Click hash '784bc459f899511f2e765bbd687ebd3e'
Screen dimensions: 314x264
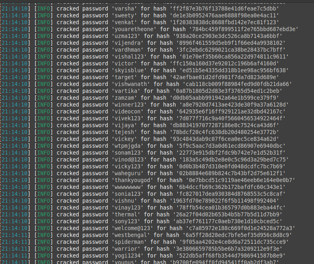(243, 29)
